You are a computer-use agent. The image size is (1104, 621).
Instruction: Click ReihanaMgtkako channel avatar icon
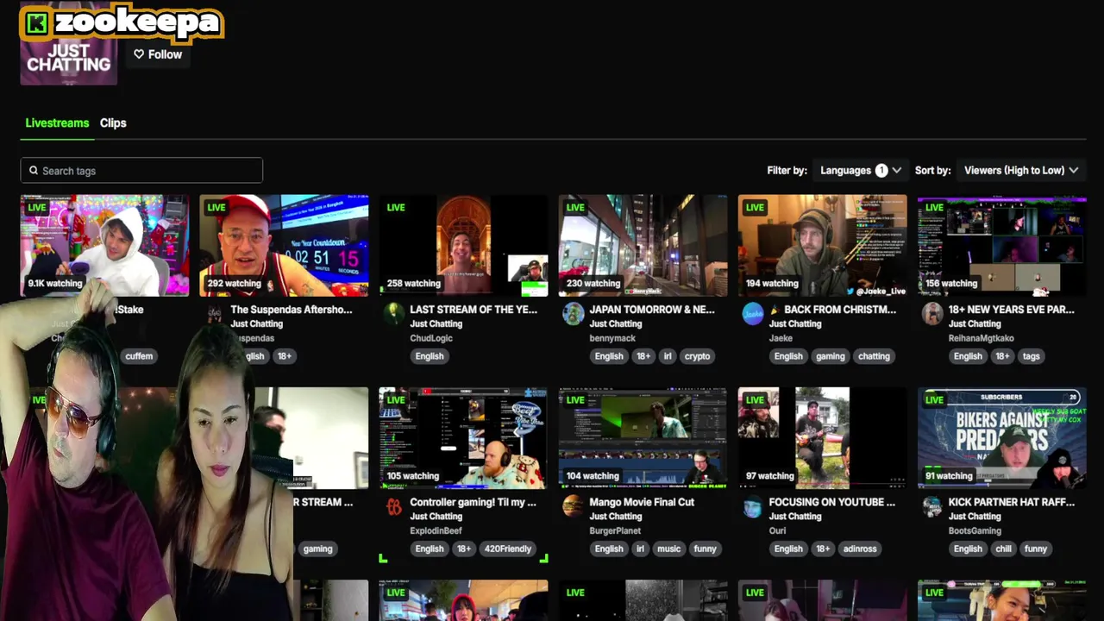(932, 313)
